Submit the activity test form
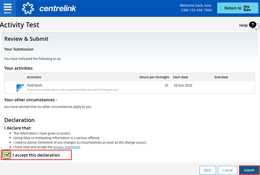The width and height of the screenshot is (260, 175). pyautogui.click(x=249, y=170)
